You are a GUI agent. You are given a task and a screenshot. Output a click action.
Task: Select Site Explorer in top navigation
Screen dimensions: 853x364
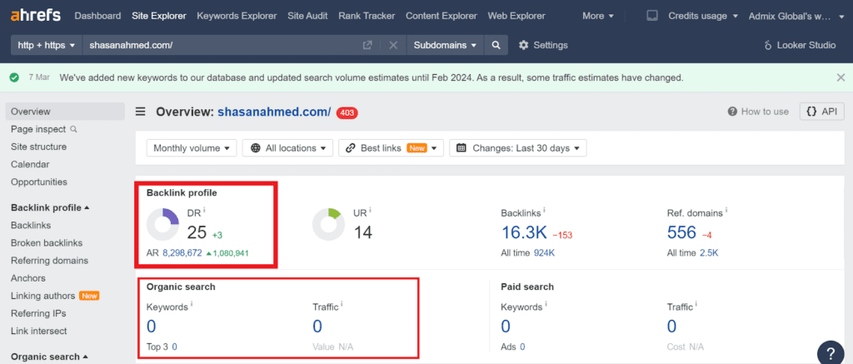pyautogui.click(x=159, y=16)
